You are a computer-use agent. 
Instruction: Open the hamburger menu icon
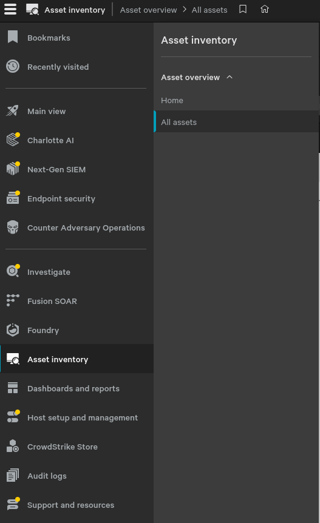click(10, 9)
